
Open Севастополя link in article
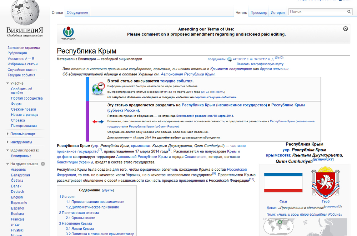coord(195,157)
